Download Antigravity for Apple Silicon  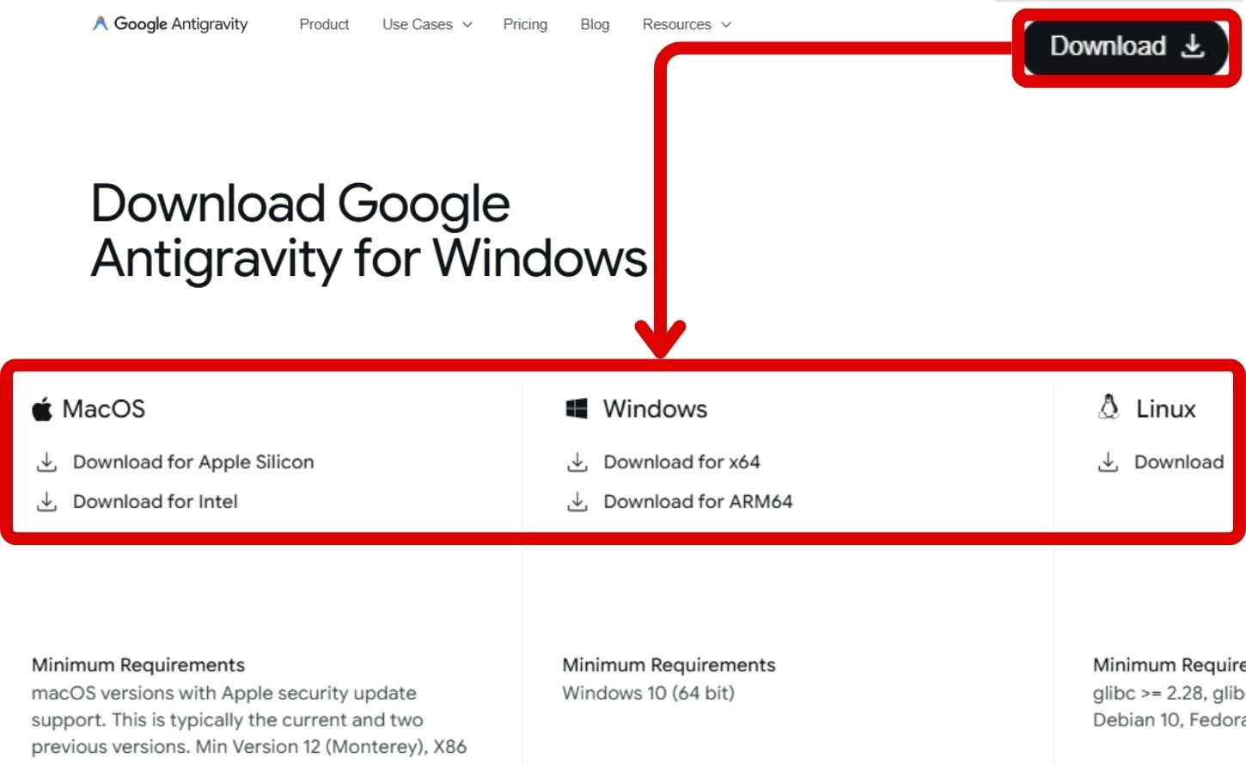[x=194, y=462]
